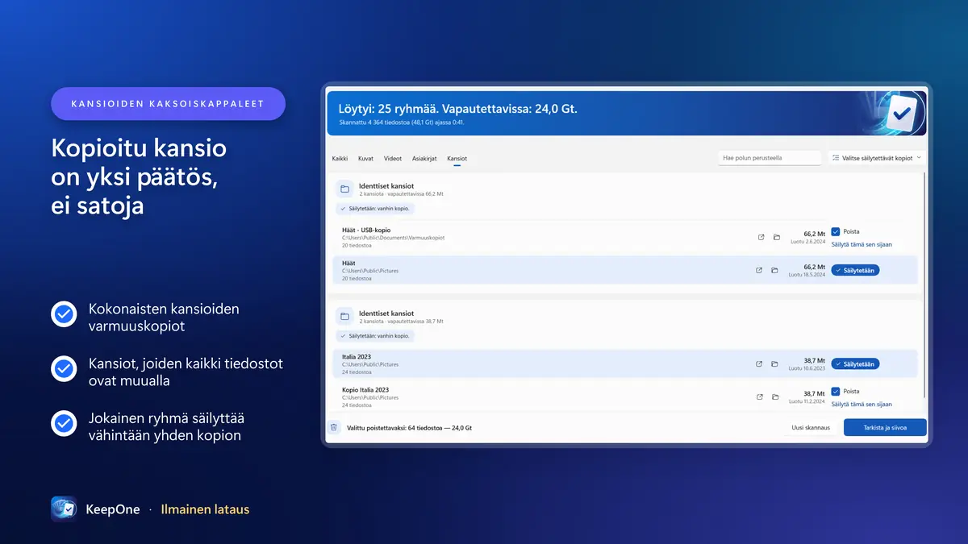Image resolution: width=968 pixels, height=544 pixels.
Task: Expand the first Säilytetään: vanhin kopio chip
Action: (375, 208)
